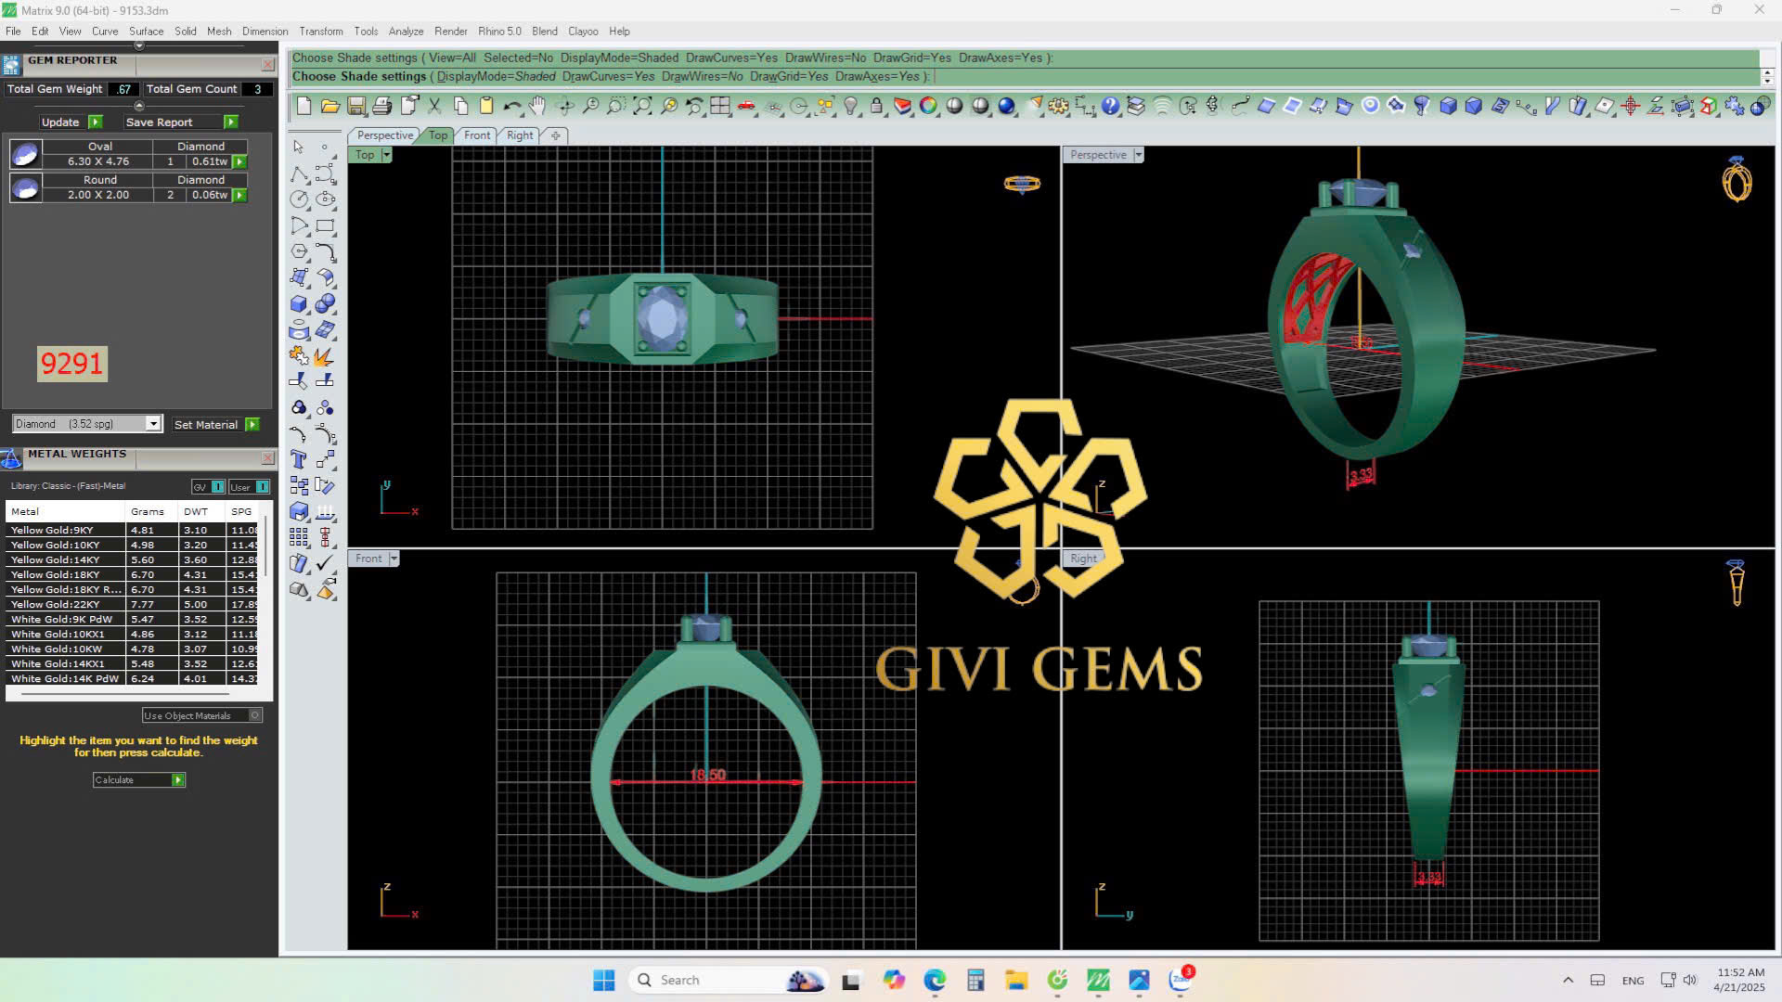
Task: Click the Round gem thumbnail
Action: point(25,187)
